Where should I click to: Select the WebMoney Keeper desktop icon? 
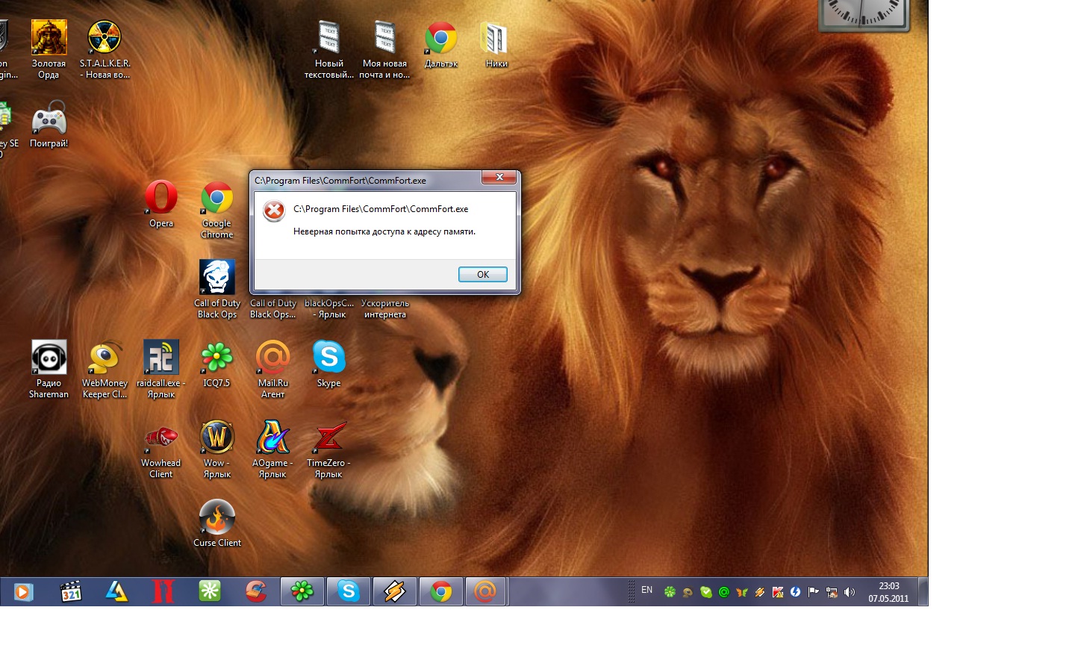[x=105, y=358]
